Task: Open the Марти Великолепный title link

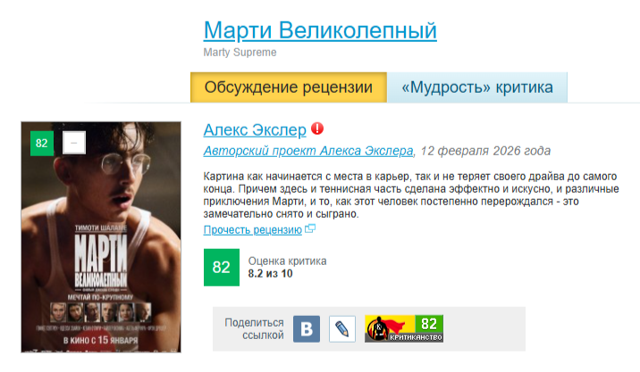Action: tap(320, 30)
